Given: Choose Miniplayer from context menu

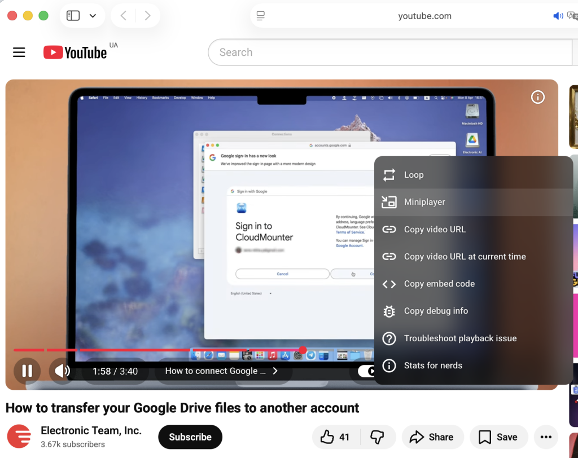Looking at the screenshot, I should point(474,202).
